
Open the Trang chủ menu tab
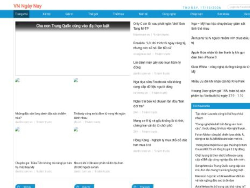(21, 14)
